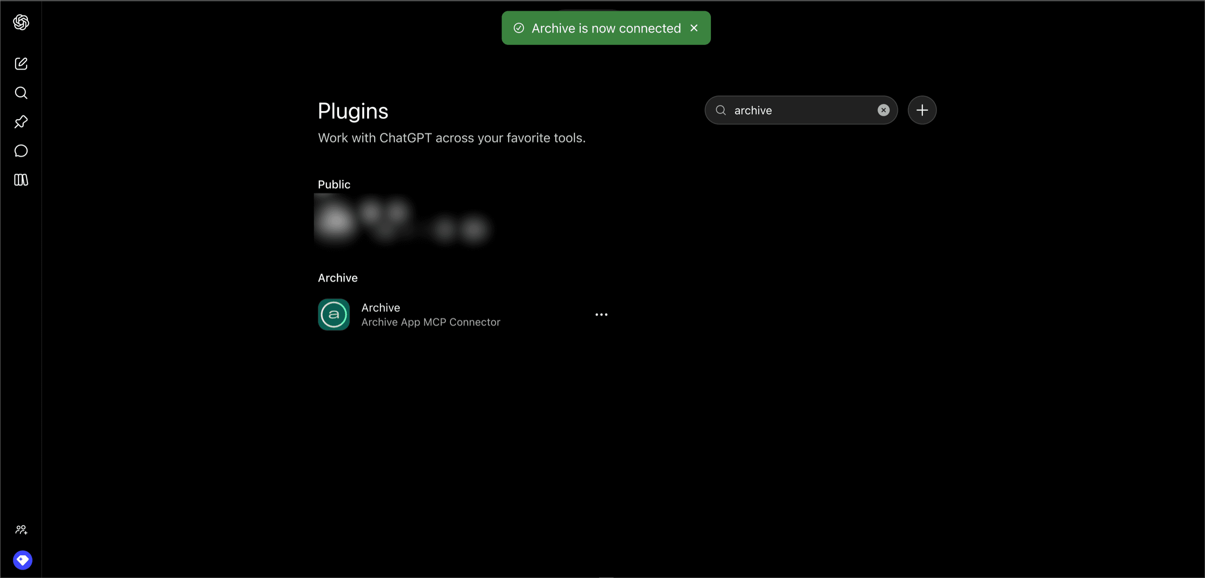Open the Archive plugin's name text

380,308
